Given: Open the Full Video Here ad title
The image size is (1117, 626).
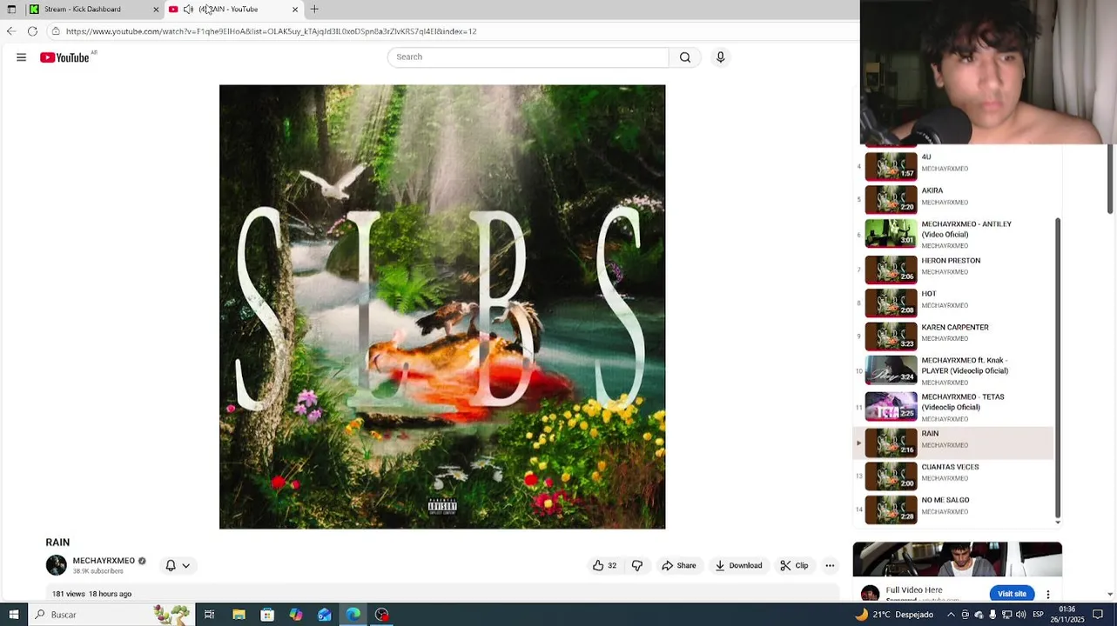Looking at the screenshot, I should [914, 590].
